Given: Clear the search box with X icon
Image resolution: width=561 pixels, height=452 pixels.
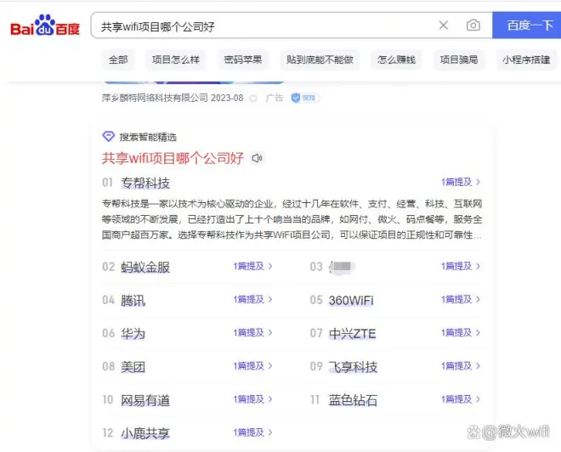Looking at the screenshot, I should (x=443, y=25).
